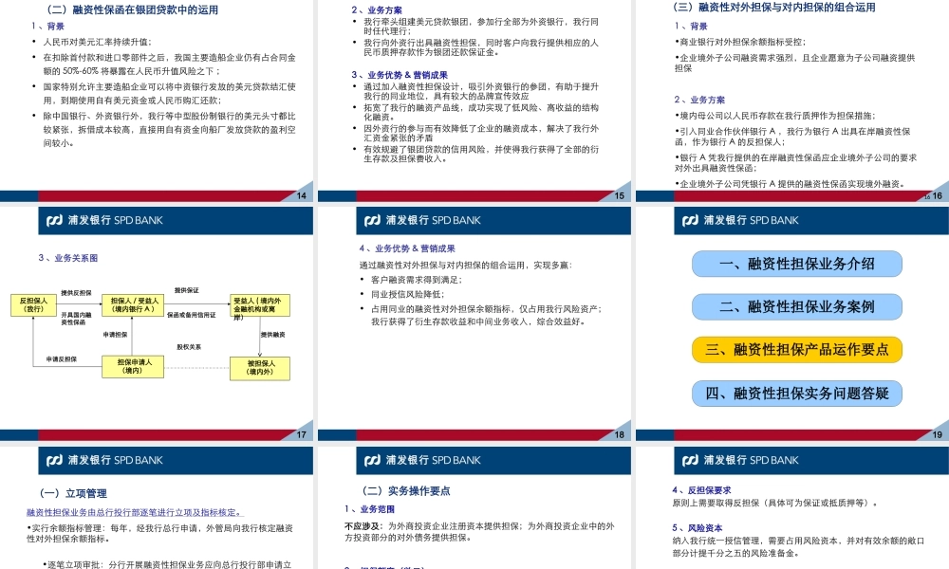Click heading (一)立项管理
The width and height of the screenshot is (949, 569).
pos(73,493)
